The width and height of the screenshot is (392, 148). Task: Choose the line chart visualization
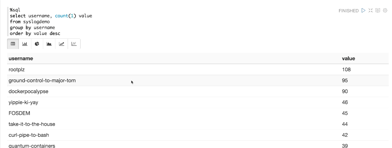[x=61, y=44]
